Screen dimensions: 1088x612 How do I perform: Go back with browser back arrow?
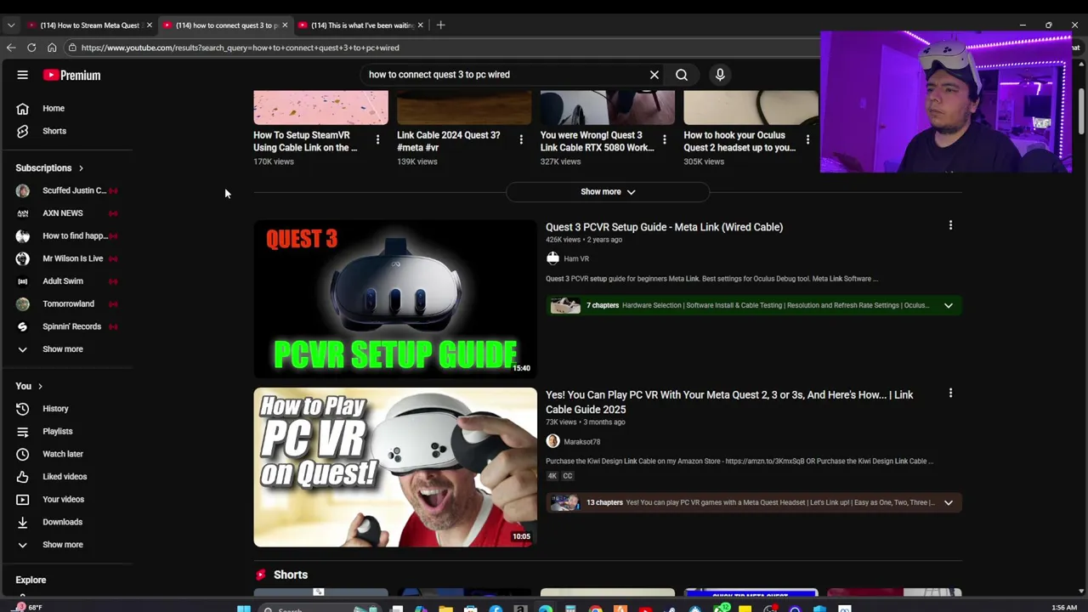(11, 48)
